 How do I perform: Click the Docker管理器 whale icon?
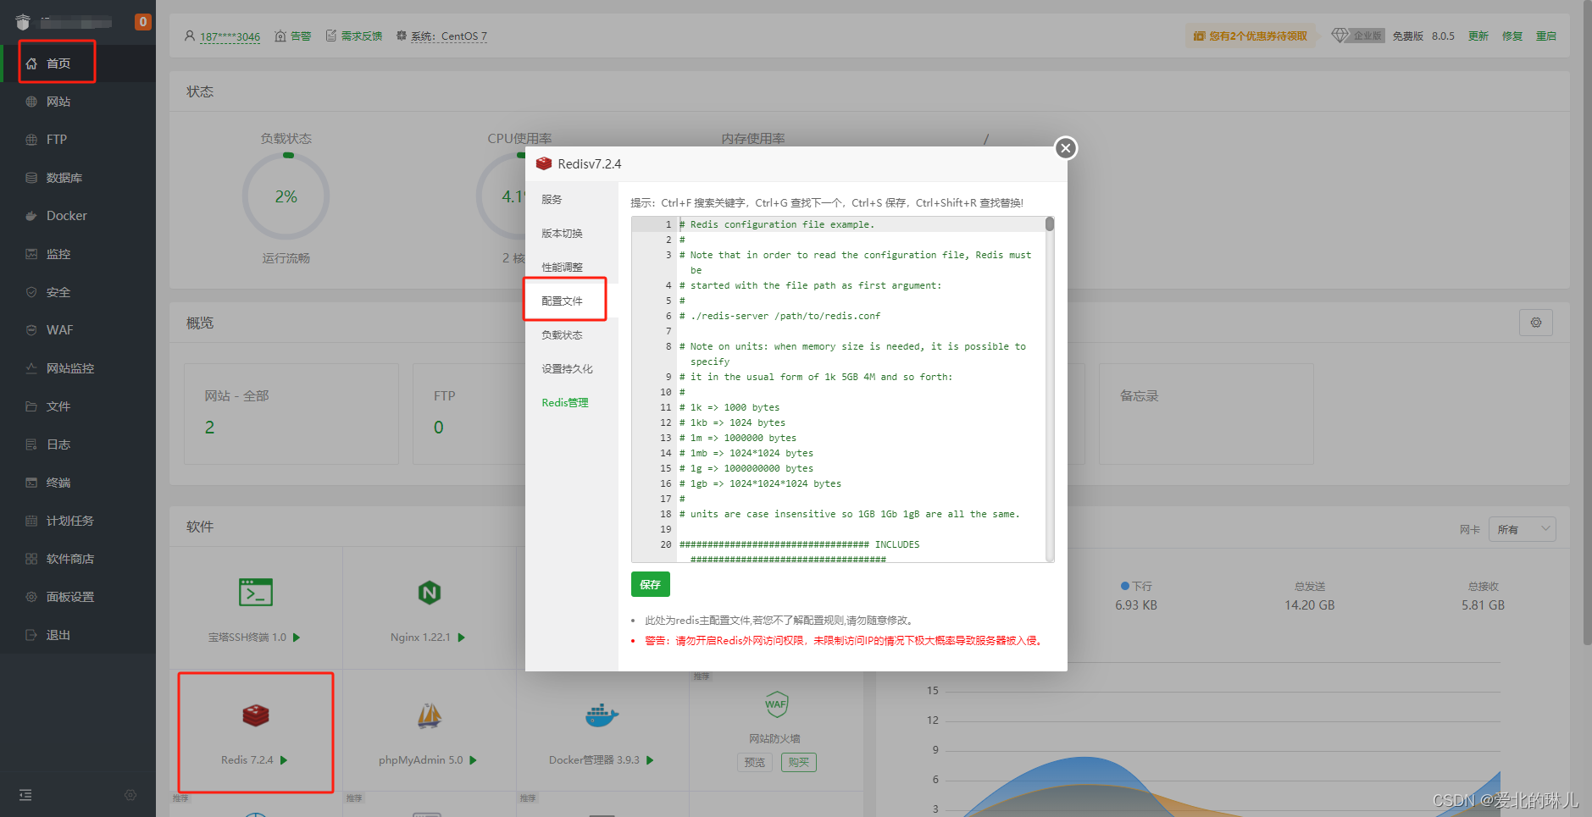(x=602, y=715)
